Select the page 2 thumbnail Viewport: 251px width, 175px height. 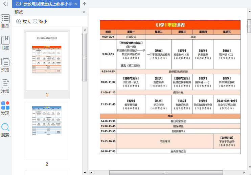47,130
